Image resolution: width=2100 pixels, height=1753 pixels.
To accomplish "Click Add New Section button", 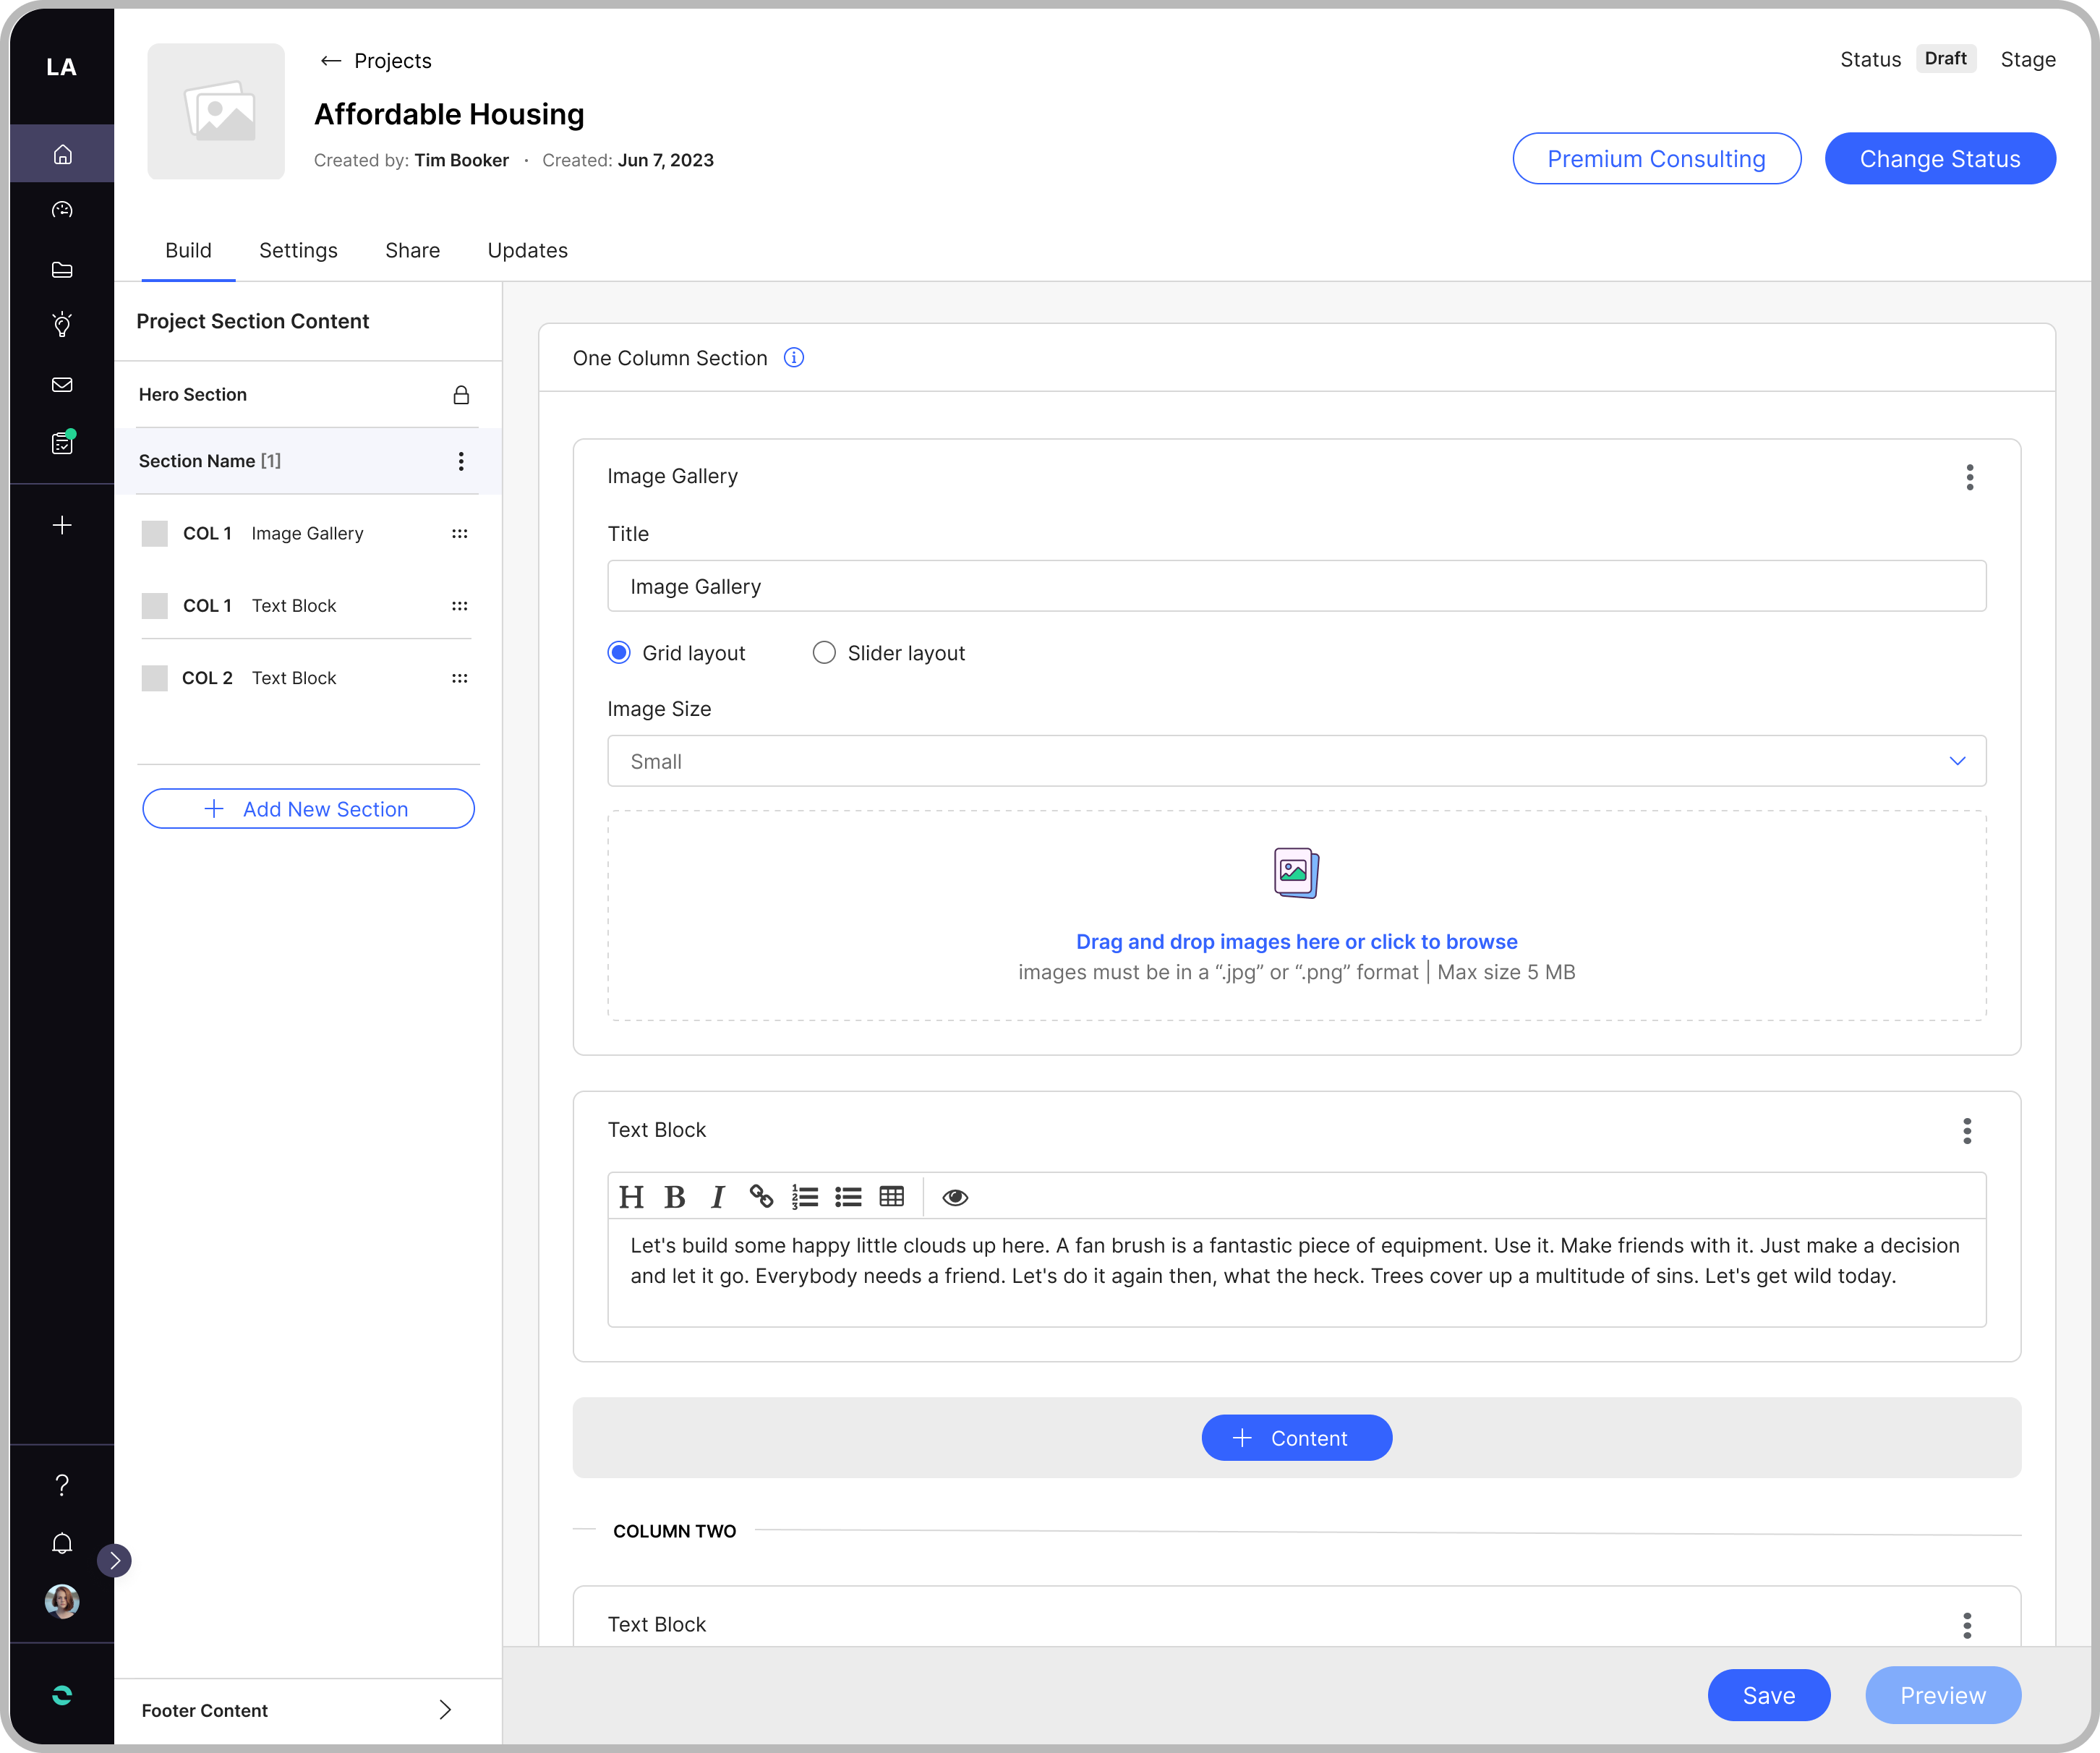I will point(308,809).
